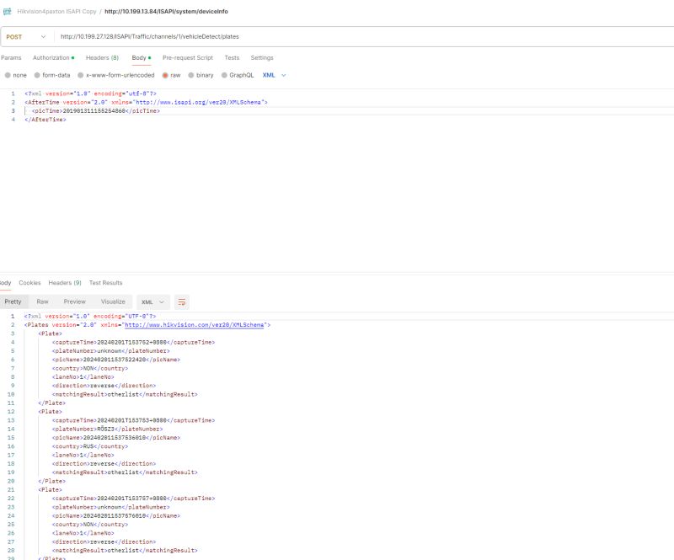674x560 pixels.
Task: Switch response view to Raw
Action: point(43,301)
